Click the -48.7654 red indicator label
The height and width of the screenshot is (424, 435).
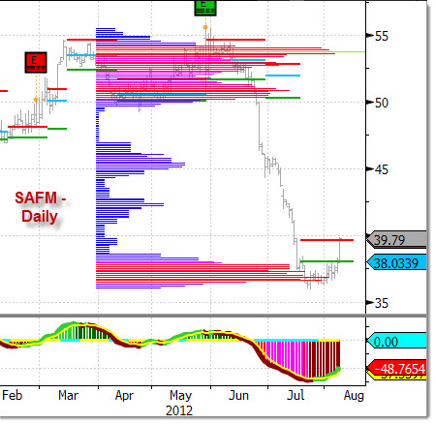396,368
